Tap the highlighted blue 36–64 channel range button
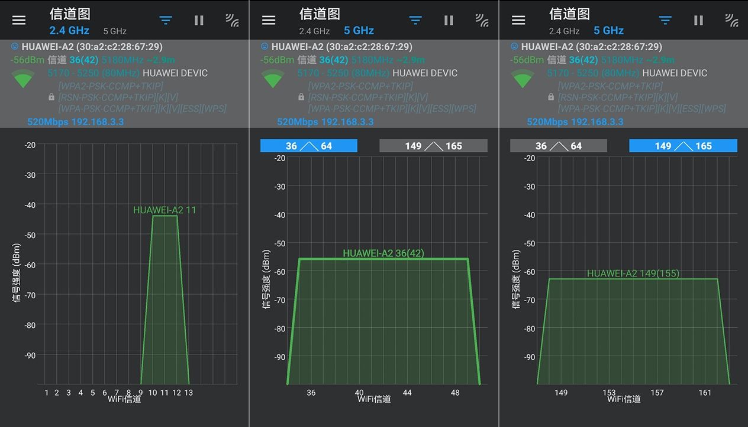Screen dimensions: 748x427 click(x=309, y=146)
